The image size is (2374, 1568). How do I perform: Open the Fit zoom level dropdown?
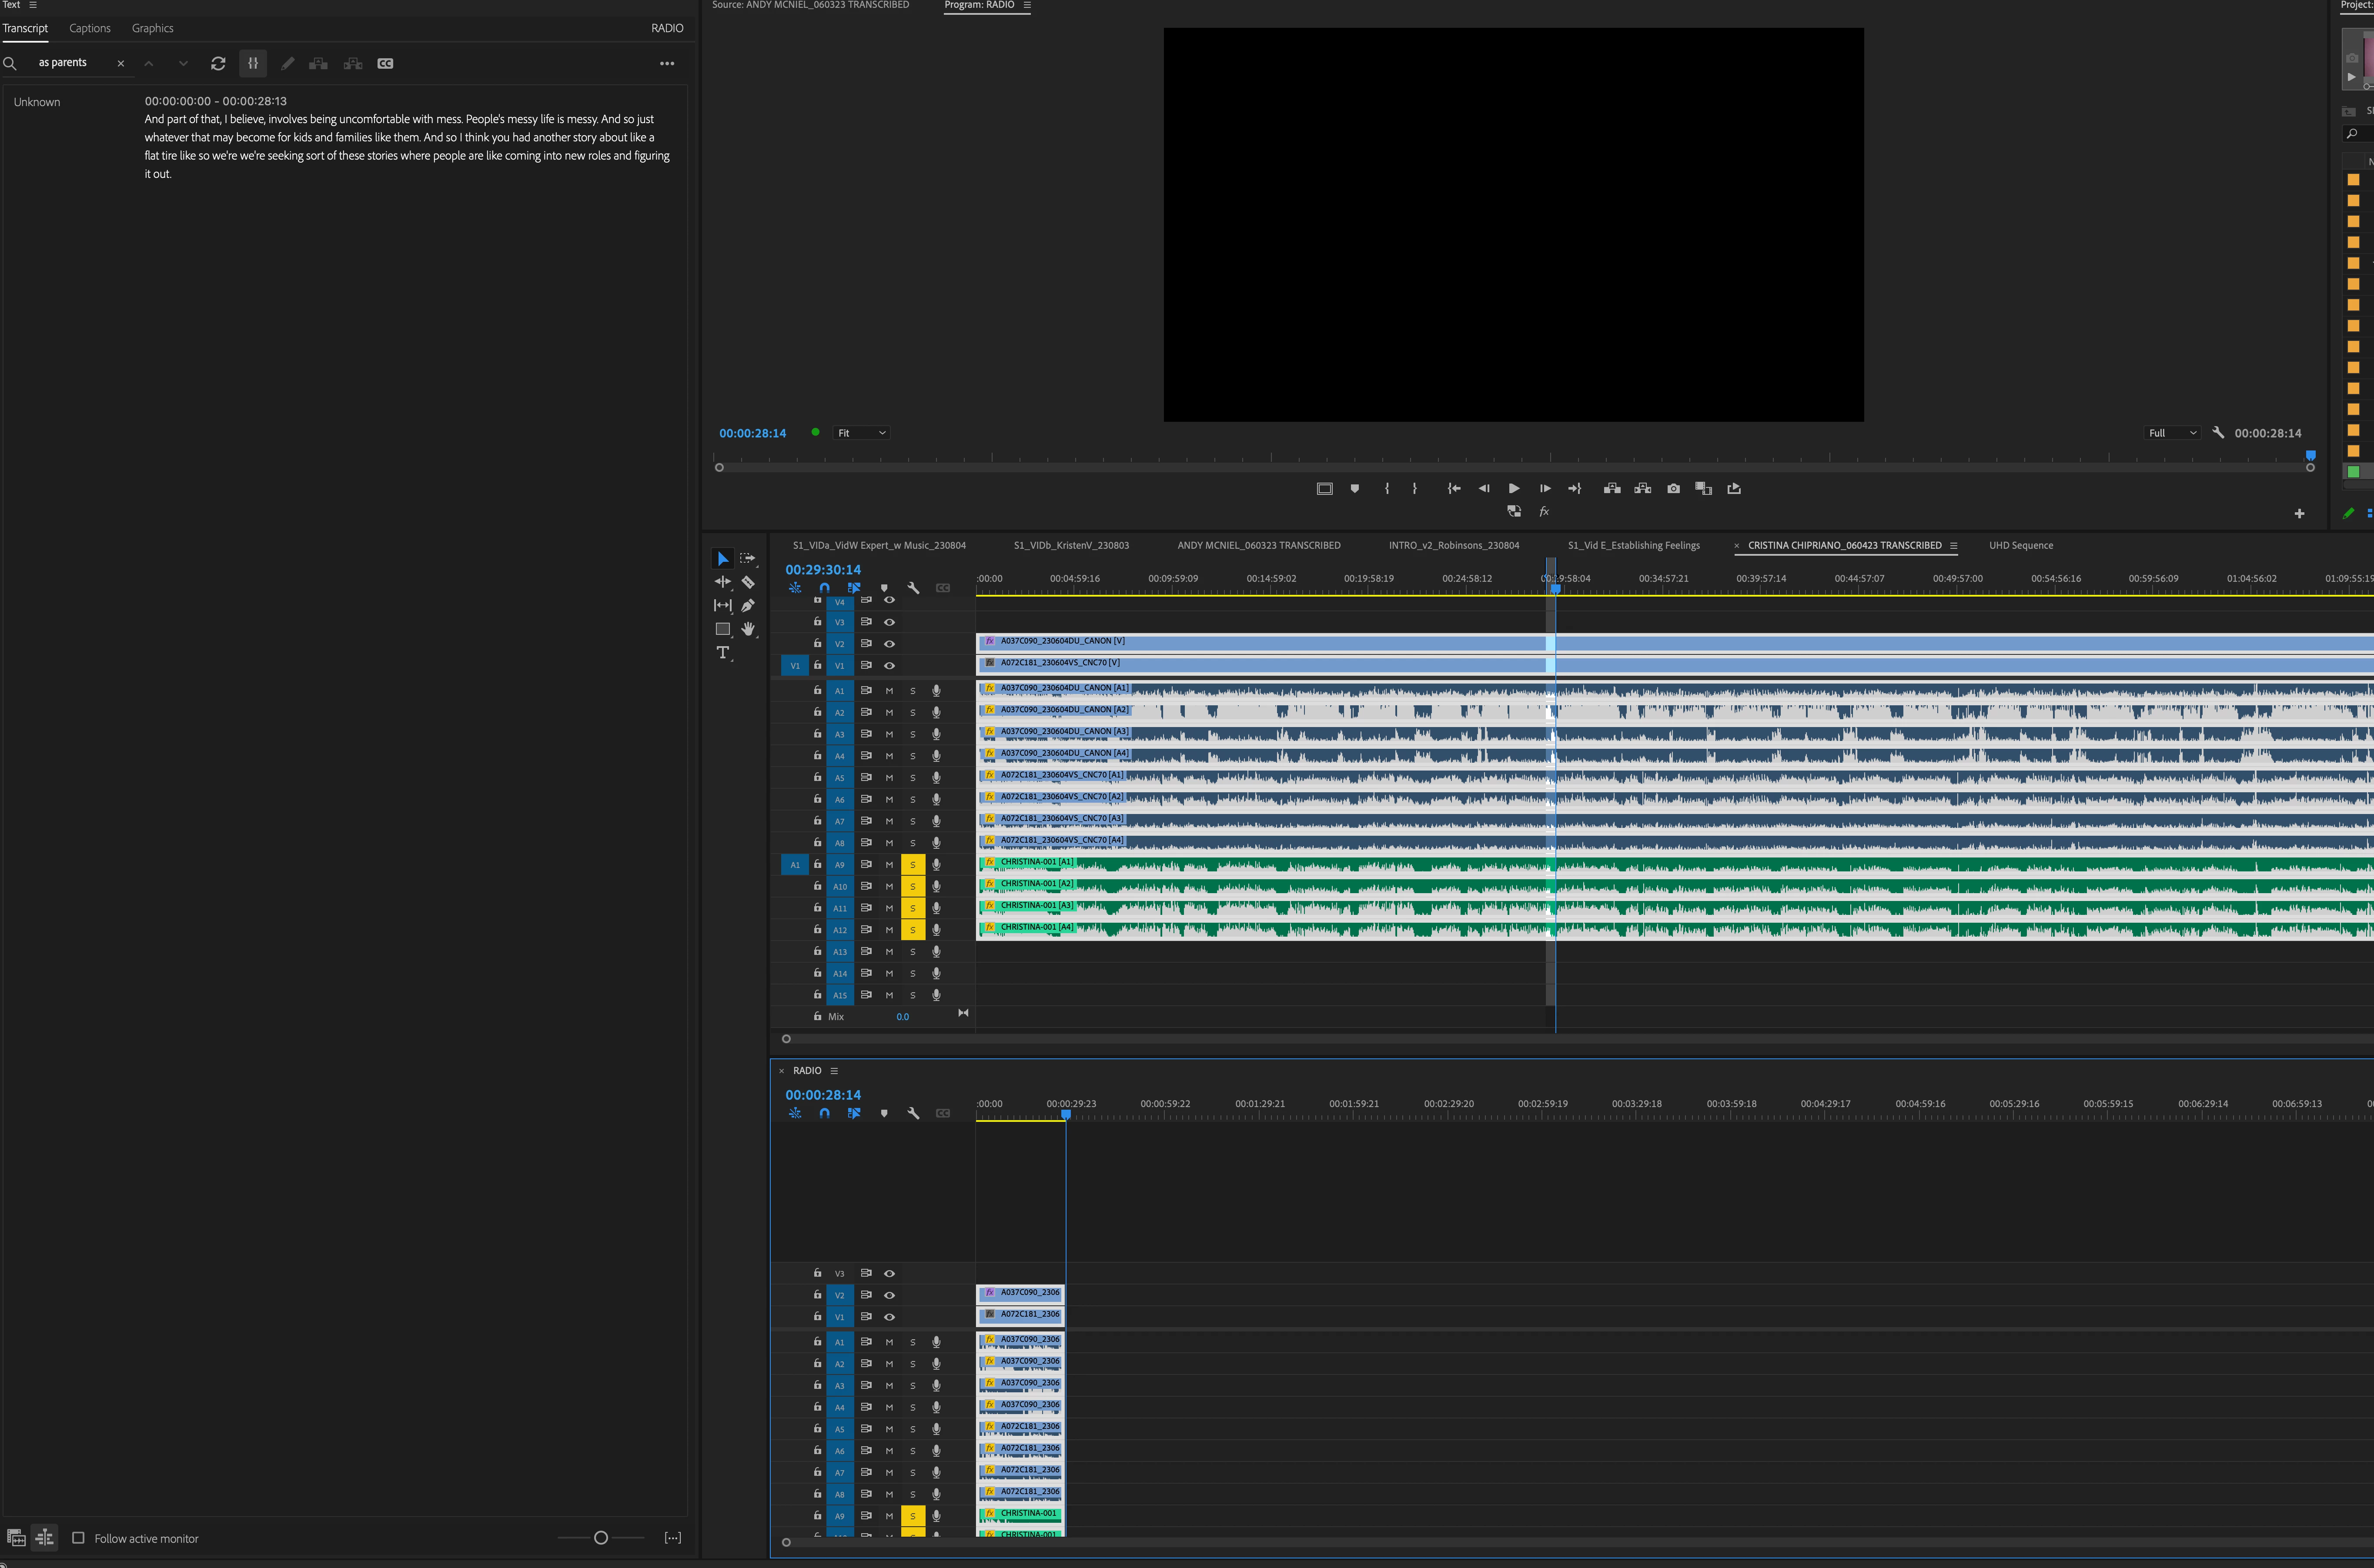pyautogui.click(x=861, y=433)
